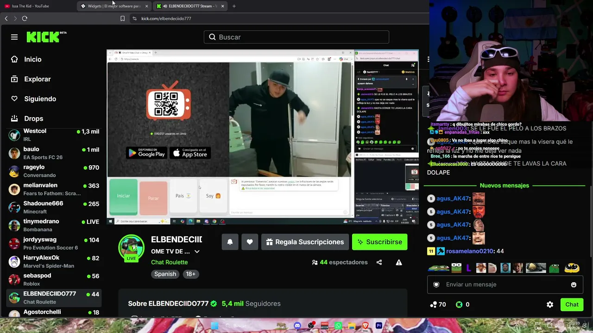Open rageylo's channel from sidebar

[54, 171]
